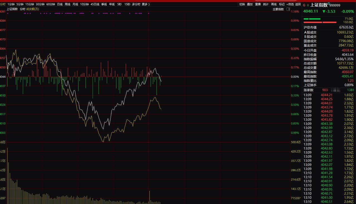Open the 统计 statistics tool
Viewport: 356px width, 204px height.
[x=266, y=4]
